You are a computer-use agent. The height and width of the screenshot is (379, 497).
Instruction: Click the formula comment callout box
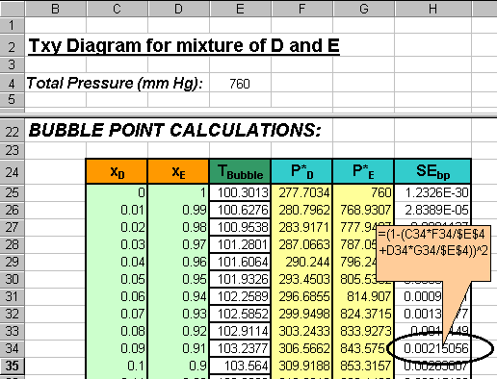pos(433,253)
